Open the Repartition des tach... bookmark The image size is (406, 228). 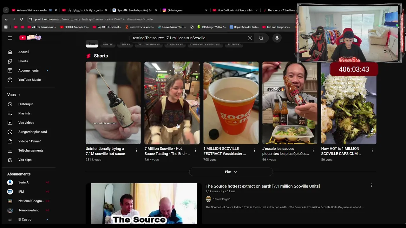point(244,27)
